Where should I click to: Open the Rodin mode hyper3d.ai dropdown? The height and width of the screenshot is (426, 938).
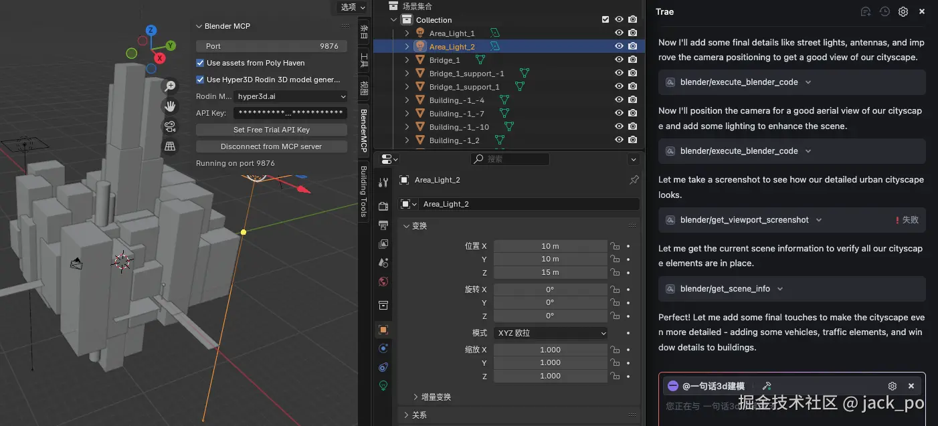click(x=290, y=96)
